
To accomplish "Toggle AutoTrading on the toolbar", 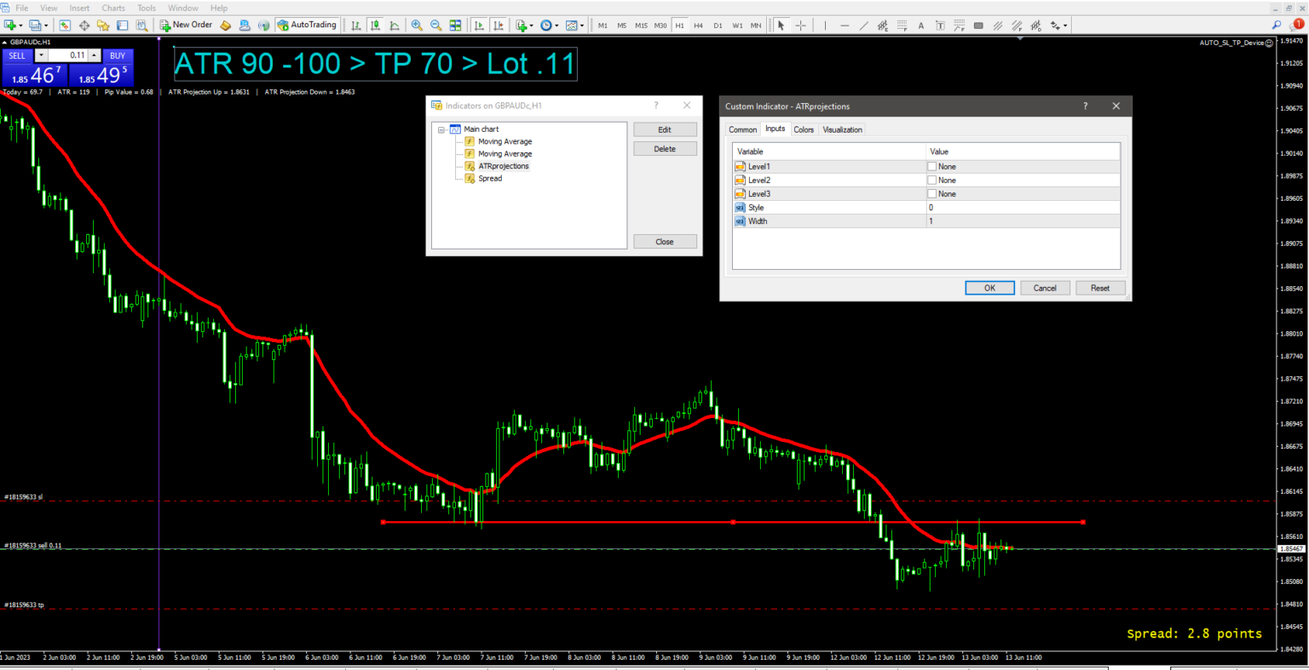I will coord(307,24).
